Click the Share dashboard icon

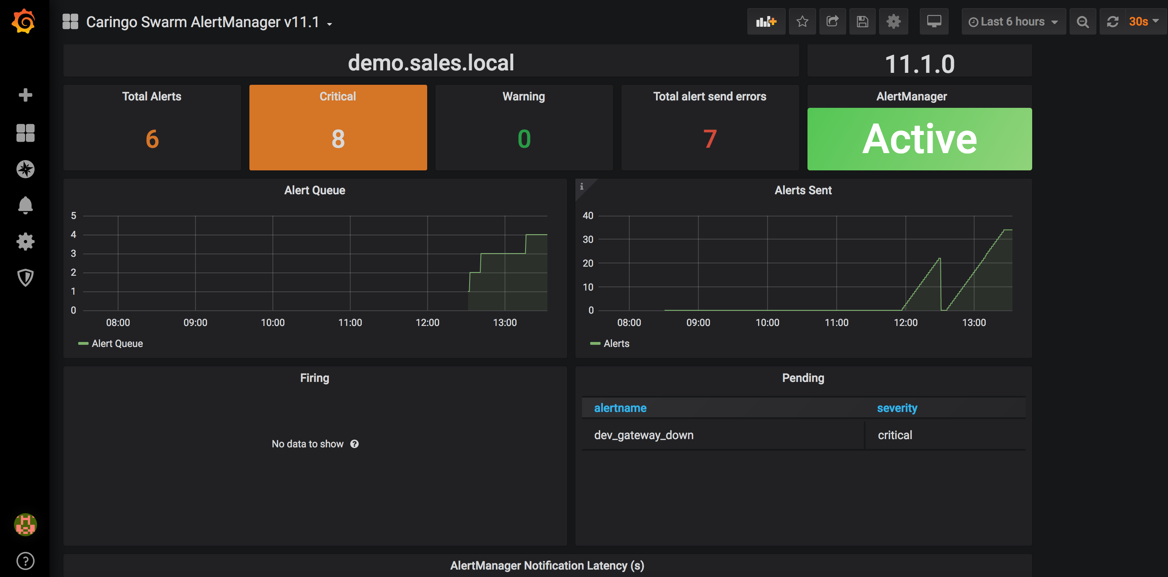click(832, 21)
